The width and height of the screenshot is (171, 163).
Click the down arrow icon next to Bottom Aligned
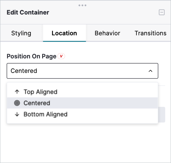point(17,114)
